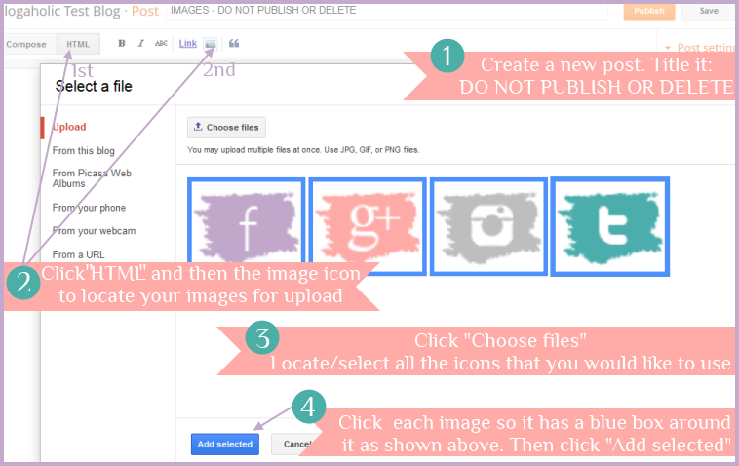
Task: Open the Post link in header
Action: click(144, 12)
